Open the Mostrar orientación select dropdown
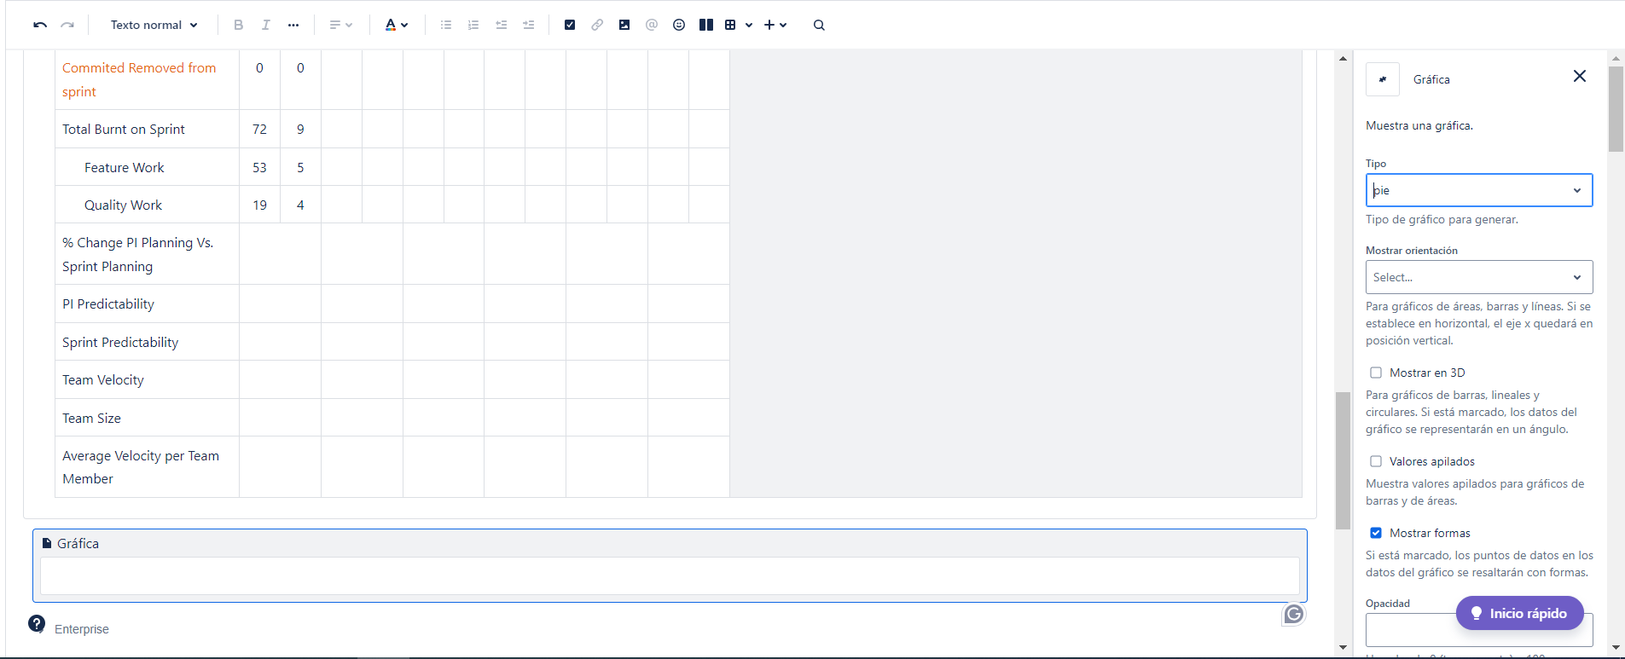Screen dimensions: 1625x659 (1479, 277)
